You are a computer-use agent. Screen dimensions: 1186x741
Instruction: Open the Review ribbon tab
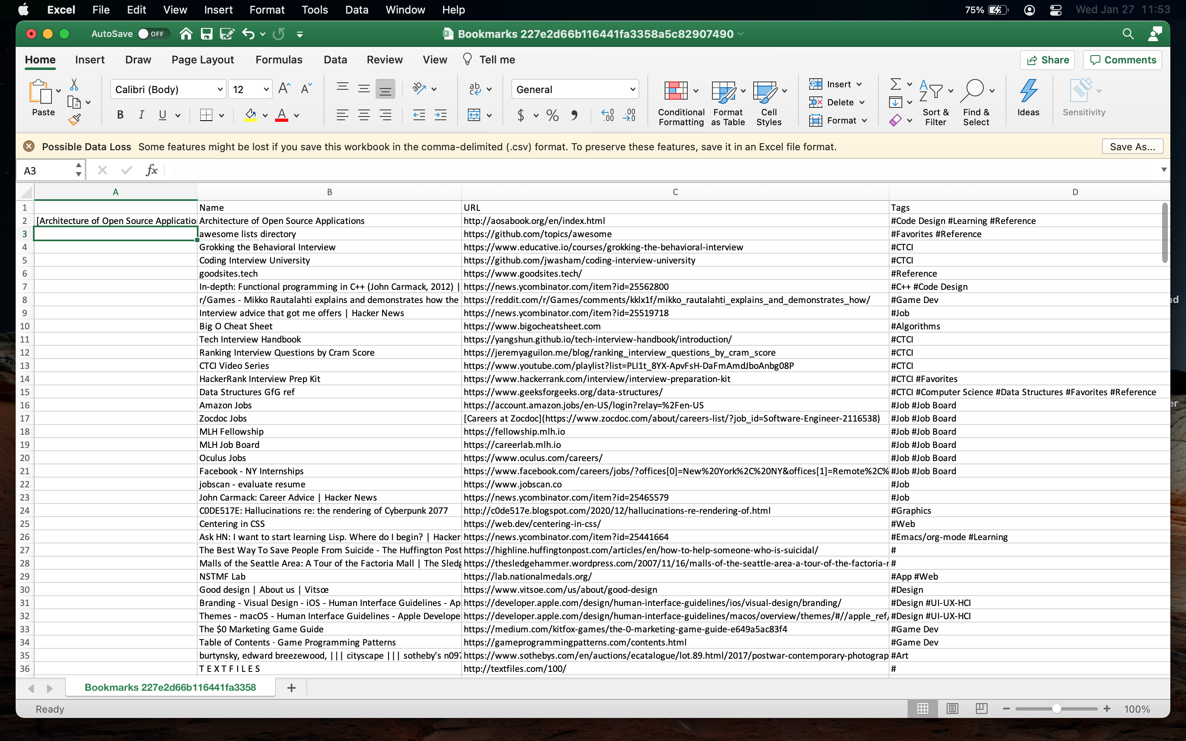point(385,59)
